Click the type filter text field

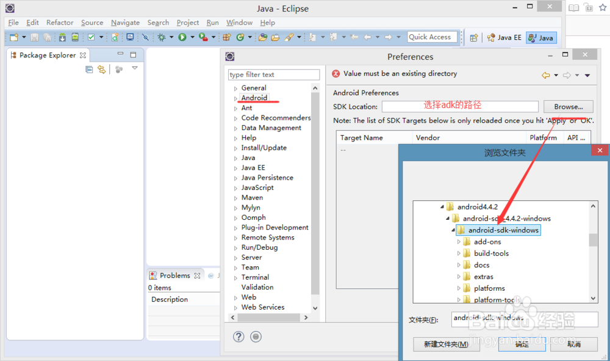point(274,75)
